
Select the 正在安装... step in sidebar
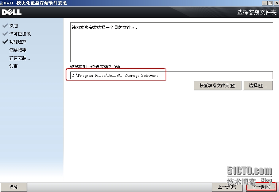pyautogui.click(x=20, y=58)
